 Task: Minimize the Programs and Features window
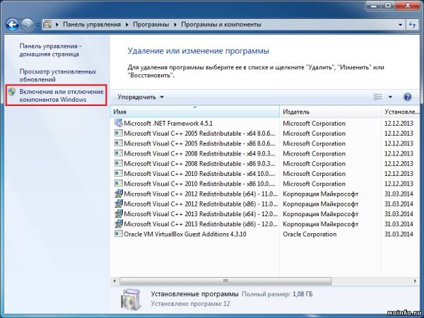tap(373, 5)
